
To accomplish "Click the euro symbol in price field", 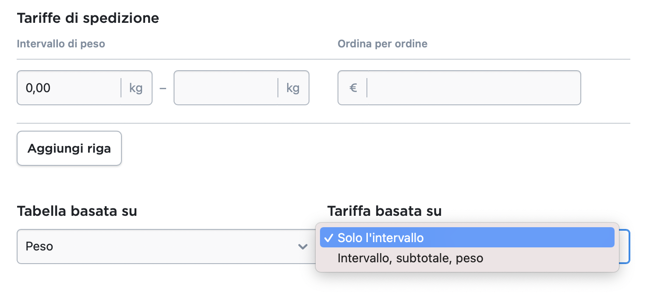I will click(x=353, y=88).
